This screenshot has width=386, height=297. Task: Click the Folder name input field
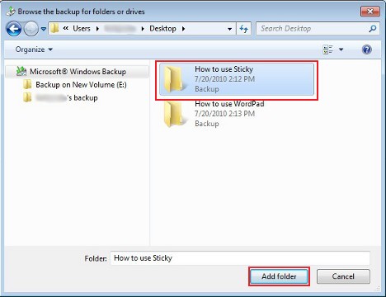(240, 258)
